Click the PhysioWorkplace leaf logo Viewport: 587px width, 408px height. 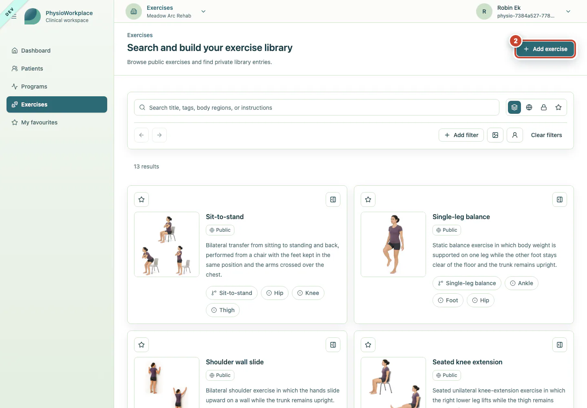pyautogui.click(x=33, y=16)
